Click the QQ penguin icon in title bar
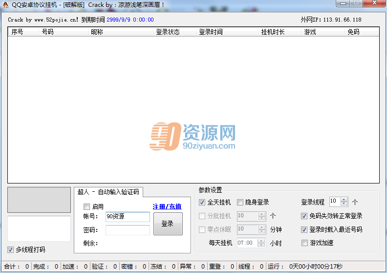 5,5
